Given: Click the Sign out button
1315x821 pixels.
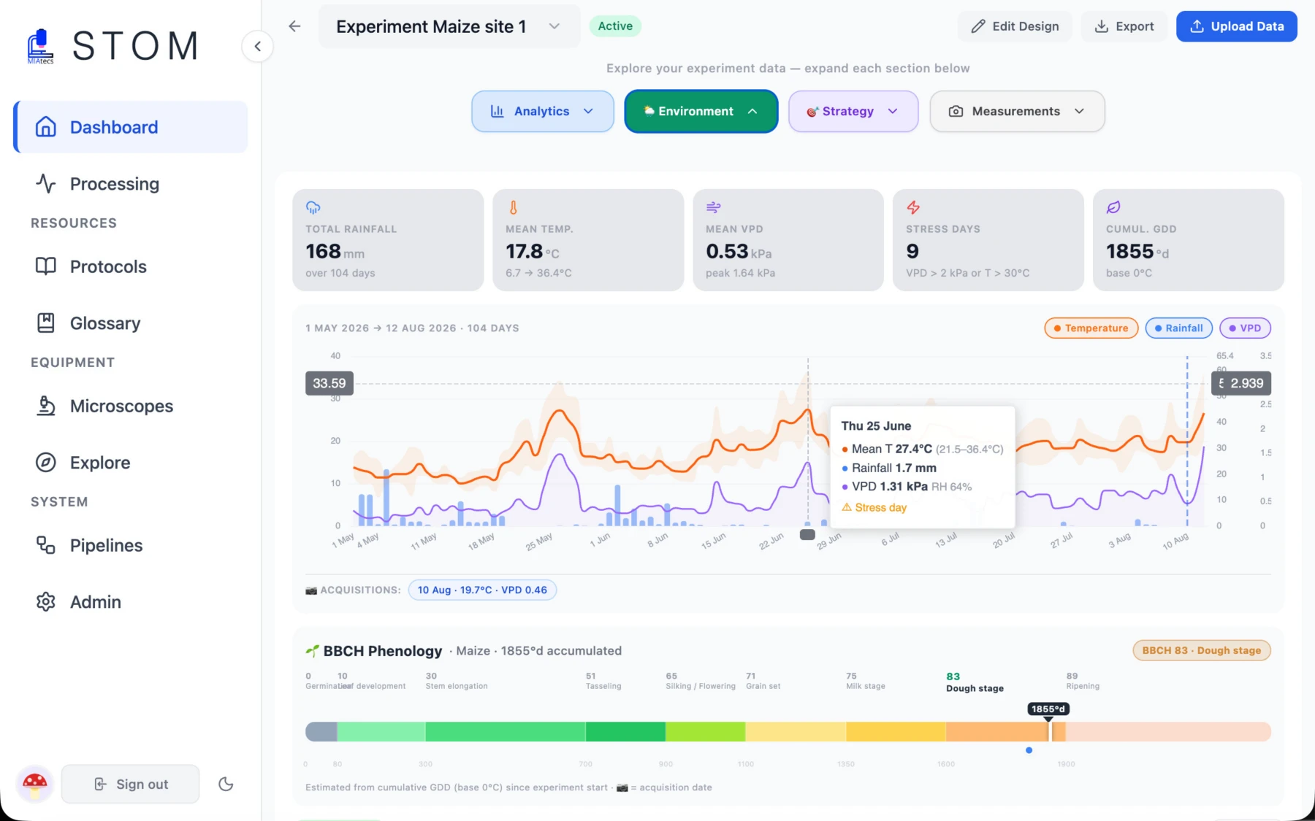Looking at the screenshot, I should (131, 784).
